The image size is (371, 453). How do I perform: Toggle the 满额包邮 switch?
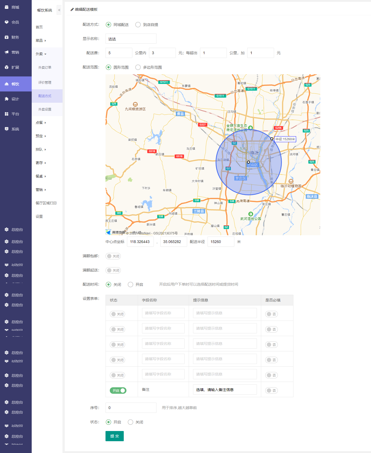pos(113,256)
